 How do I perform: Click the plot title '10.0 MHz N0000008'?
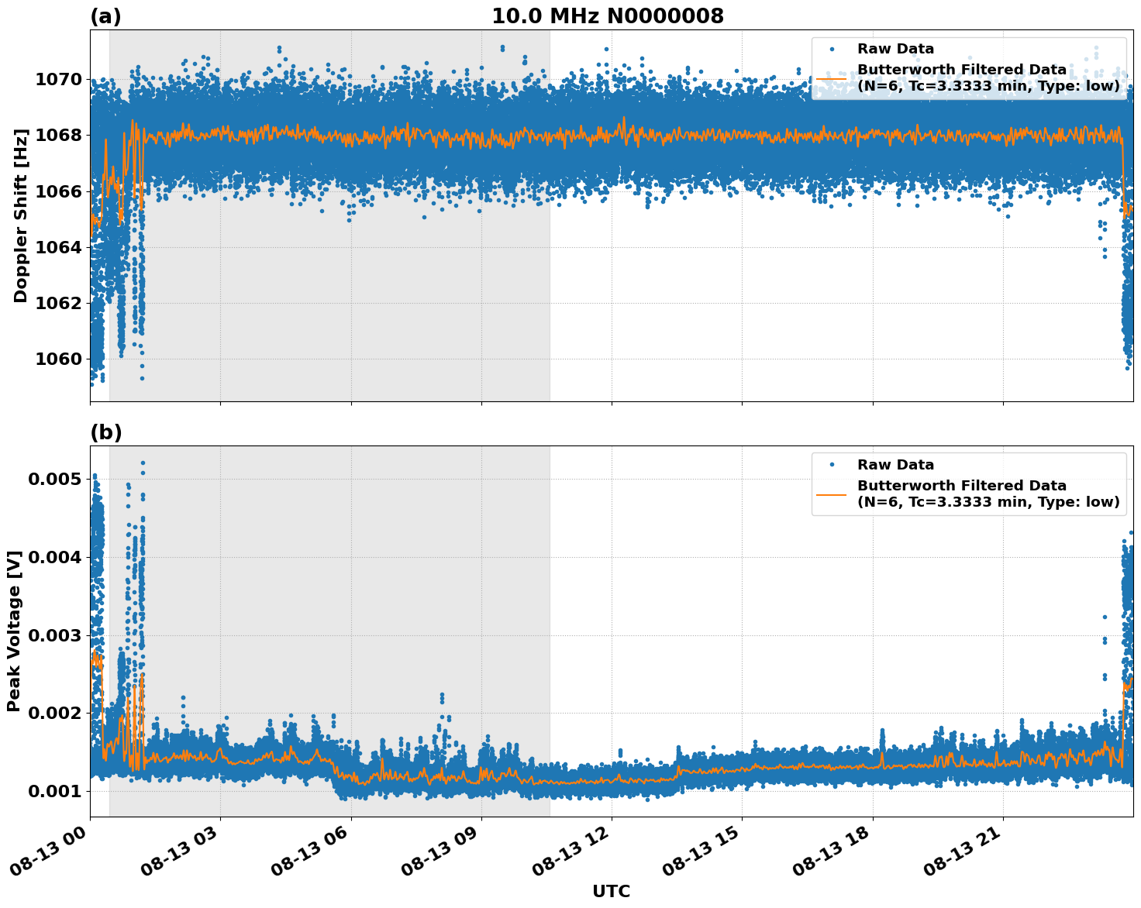[x=608, y=16]
